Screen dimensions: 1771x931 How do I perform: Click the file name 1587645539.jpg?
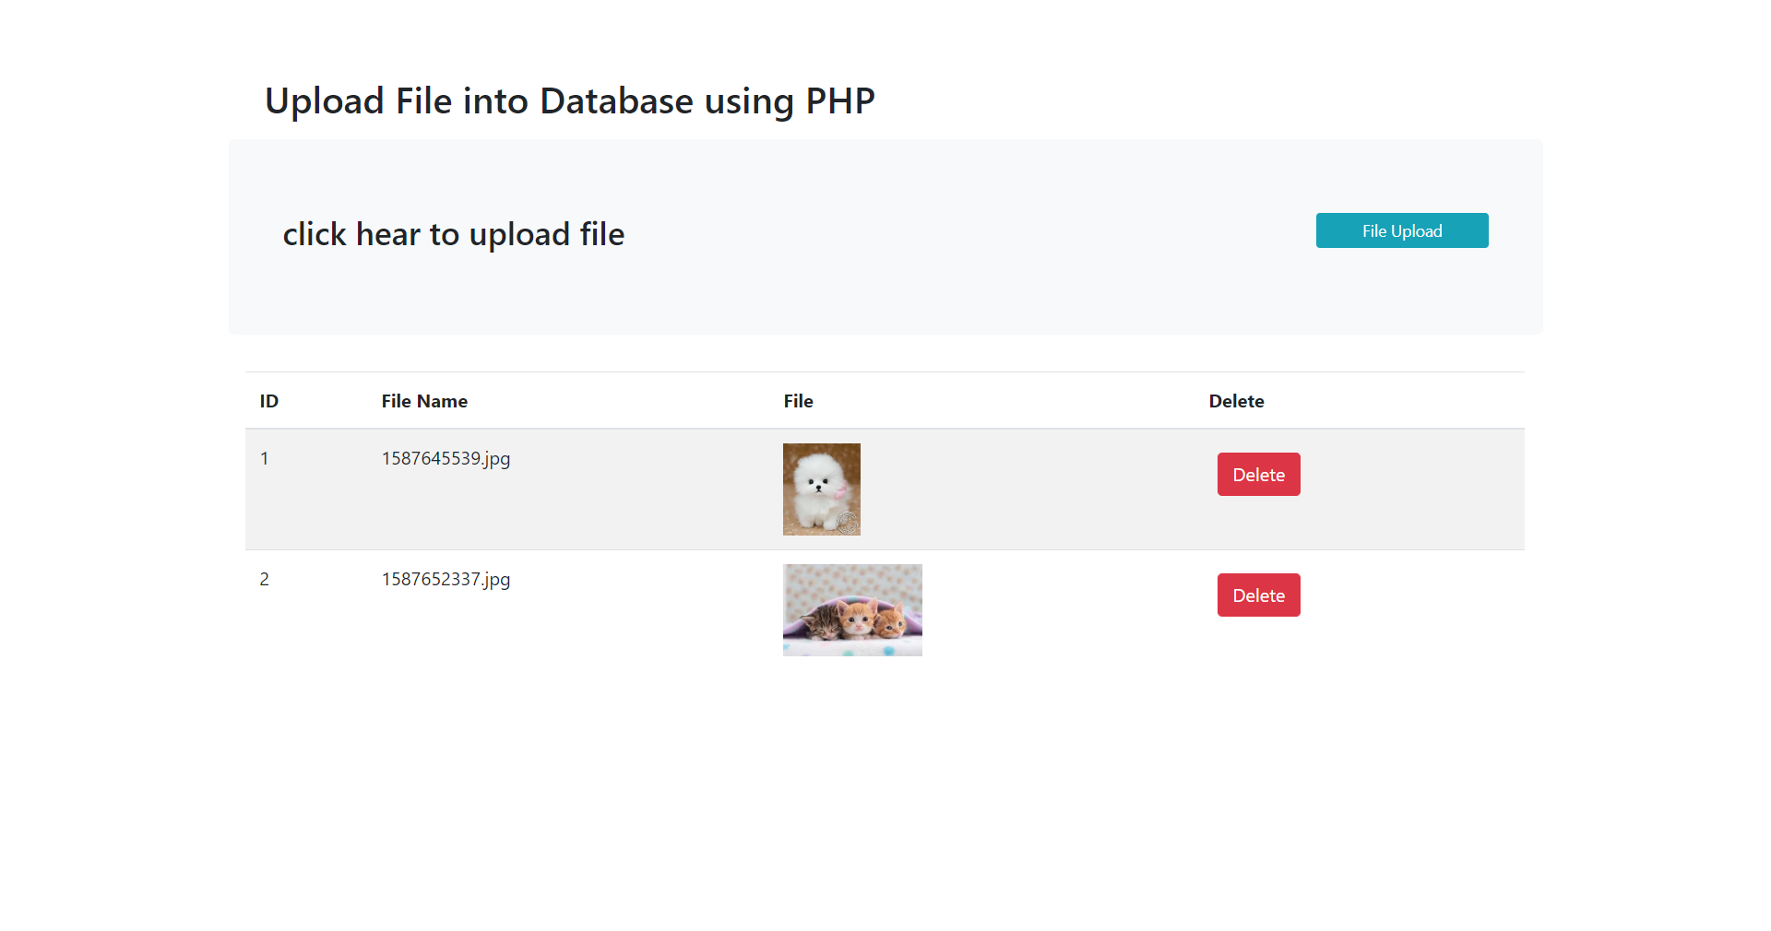(446, 457)
